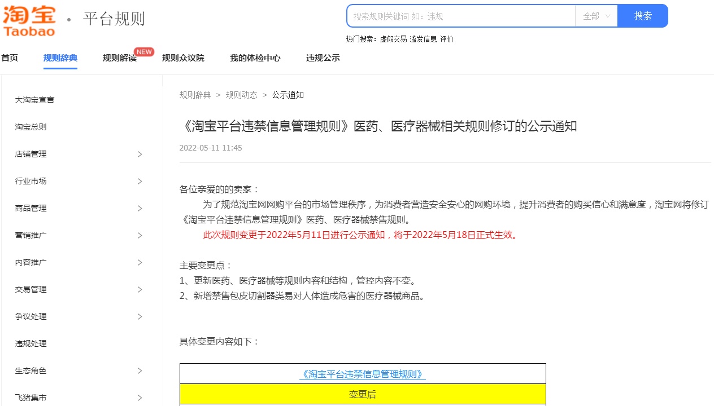Open the 规则辞典 breadcrumb link
Viewport: 714px width, 406px height.
click(x=195, y=95)
